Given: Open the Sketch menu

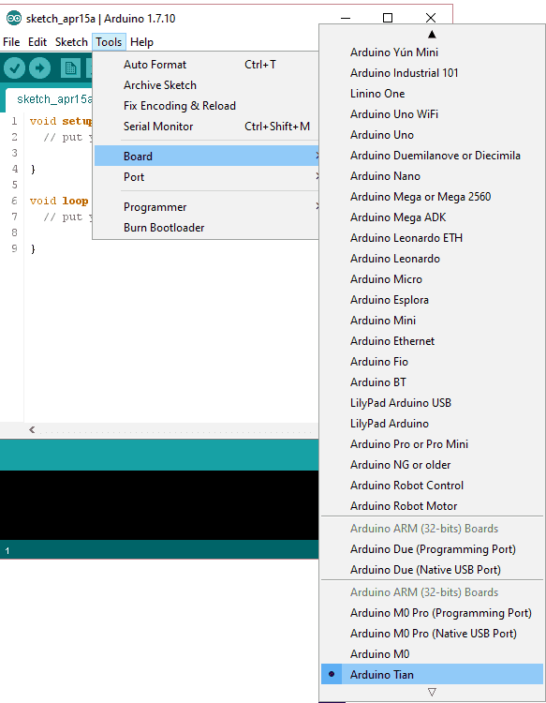Looking at the screenshot, I should [x=71, y=42].
